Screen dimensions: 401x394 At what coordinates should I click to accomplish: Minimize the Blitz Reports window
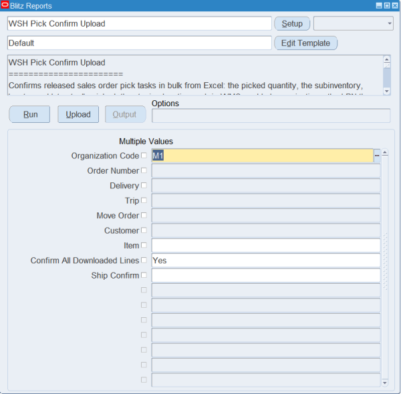pos(379,5)
